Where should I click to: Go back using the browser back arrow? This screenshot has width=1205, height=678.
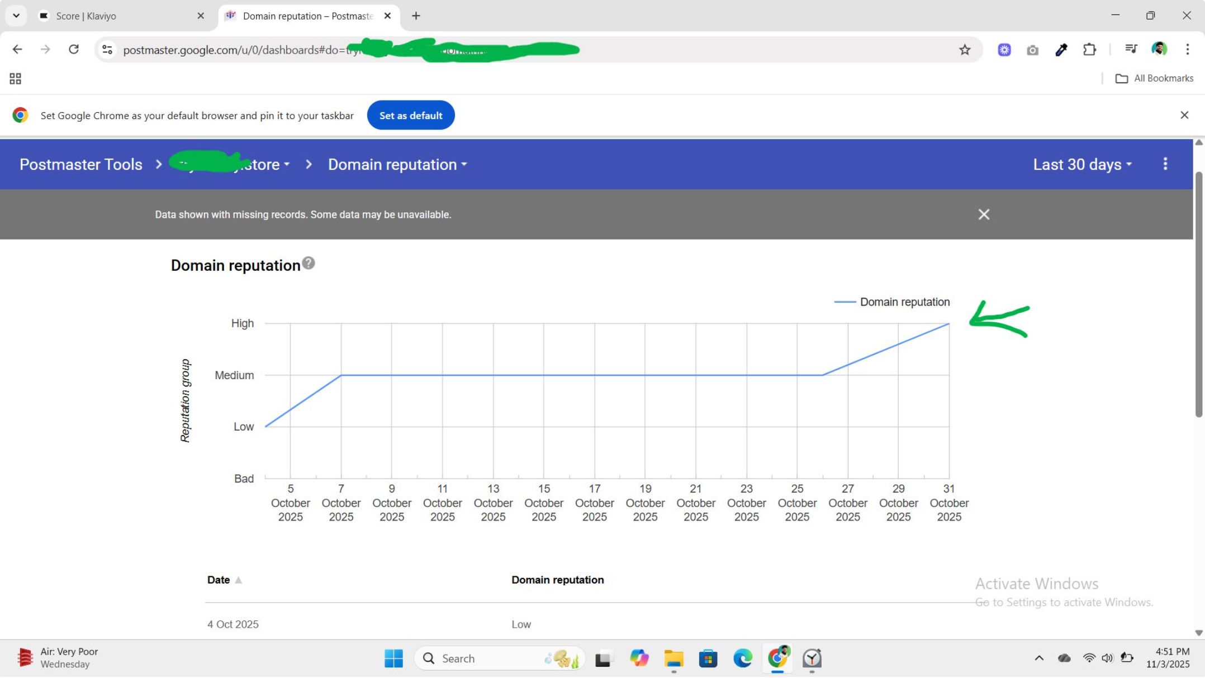[17, 50]
